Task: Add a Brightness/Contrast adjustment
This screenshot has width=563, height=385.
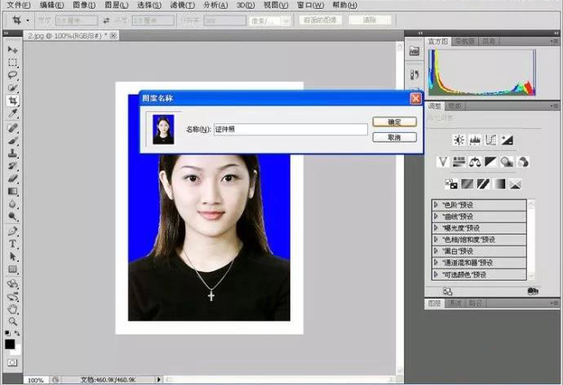Action: coord(459,139)
